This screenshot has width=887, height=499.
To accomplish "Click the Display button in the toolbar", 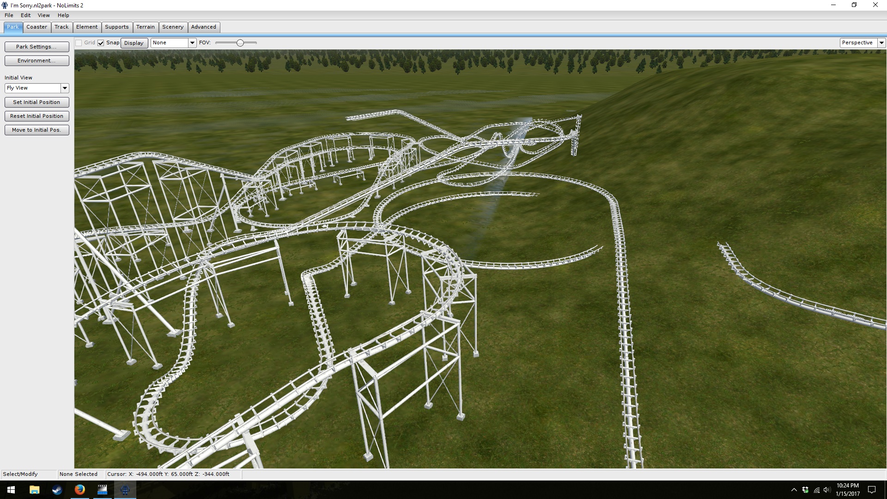I will (134, 43).
